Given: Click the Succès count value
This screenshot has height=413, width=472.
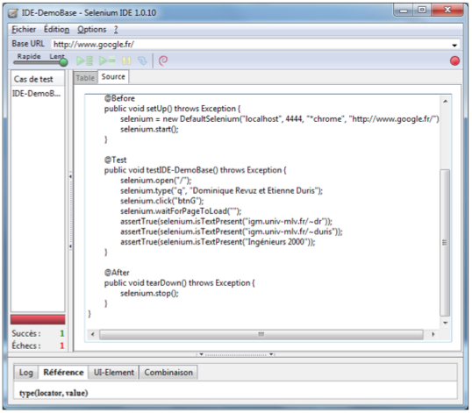Looking at the screenshot, I should (62, 333).
